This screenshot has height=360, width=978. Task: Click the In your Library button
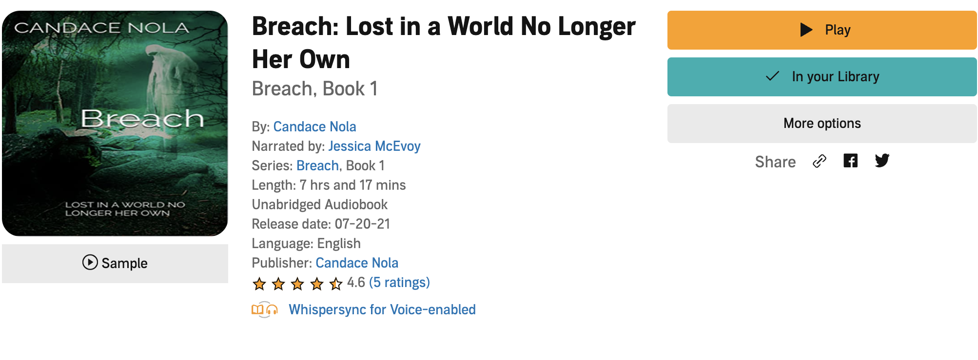click(x=822, y=77)
